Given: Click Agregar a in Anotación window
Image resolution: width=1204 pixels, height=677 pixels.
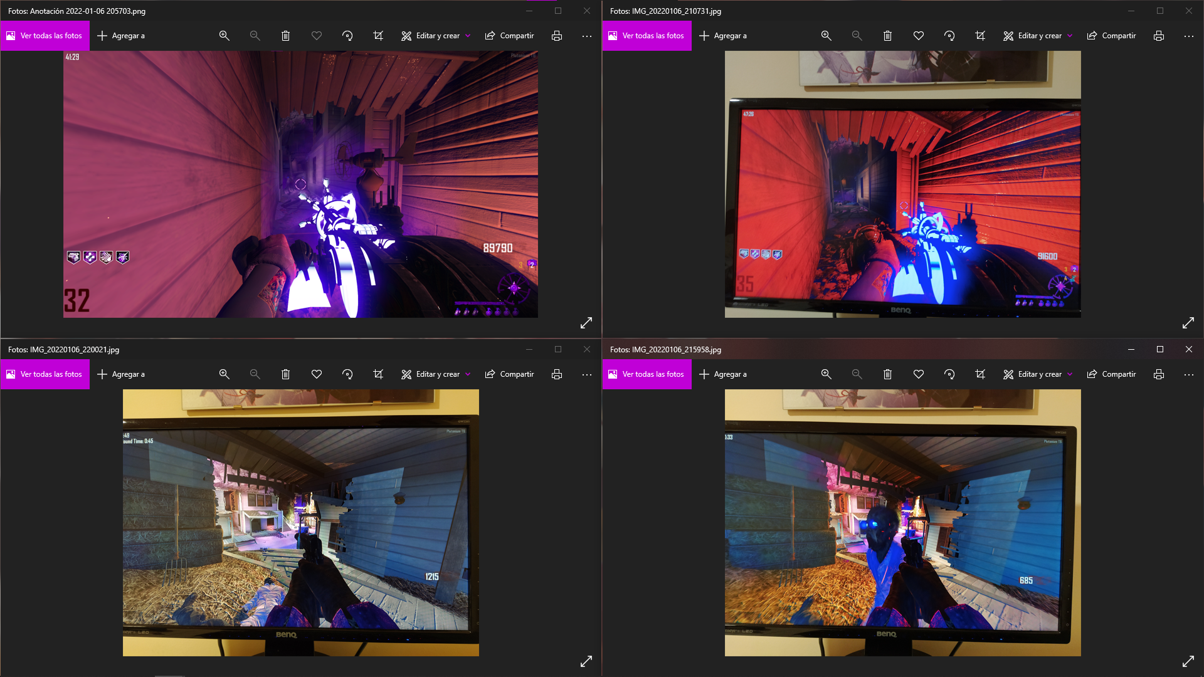Looking at the screenshot, I should tap(121, 36).
